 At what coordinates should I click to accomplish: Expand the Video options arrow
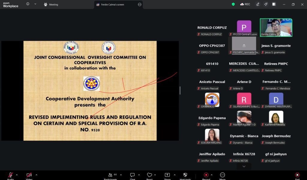pyautogui.click(x=37, y=175)
